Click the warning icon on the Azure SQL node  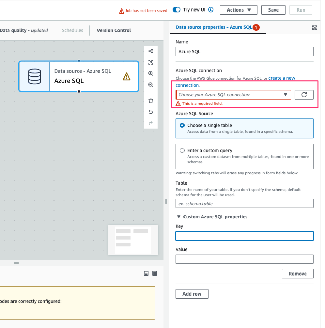(126, 76)
